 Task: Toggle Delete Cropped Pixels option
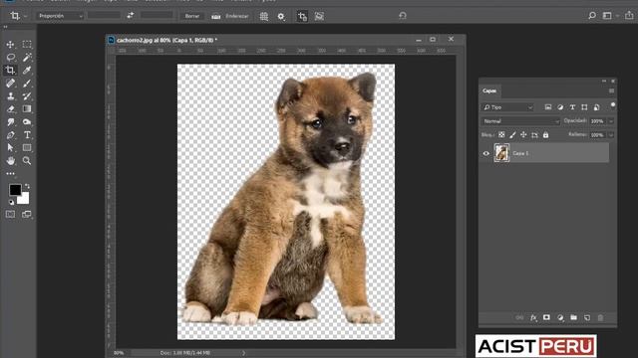[x=302, y=16]
